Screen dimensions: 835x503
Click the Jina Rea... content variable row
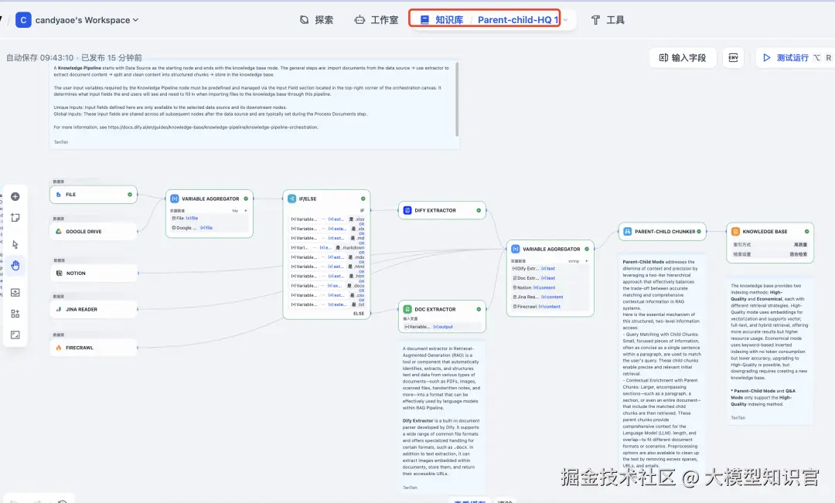(x=550, y=297)
